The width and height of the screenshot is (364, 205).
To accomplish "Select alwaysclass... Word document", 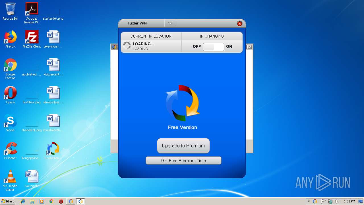I will 53,95.
